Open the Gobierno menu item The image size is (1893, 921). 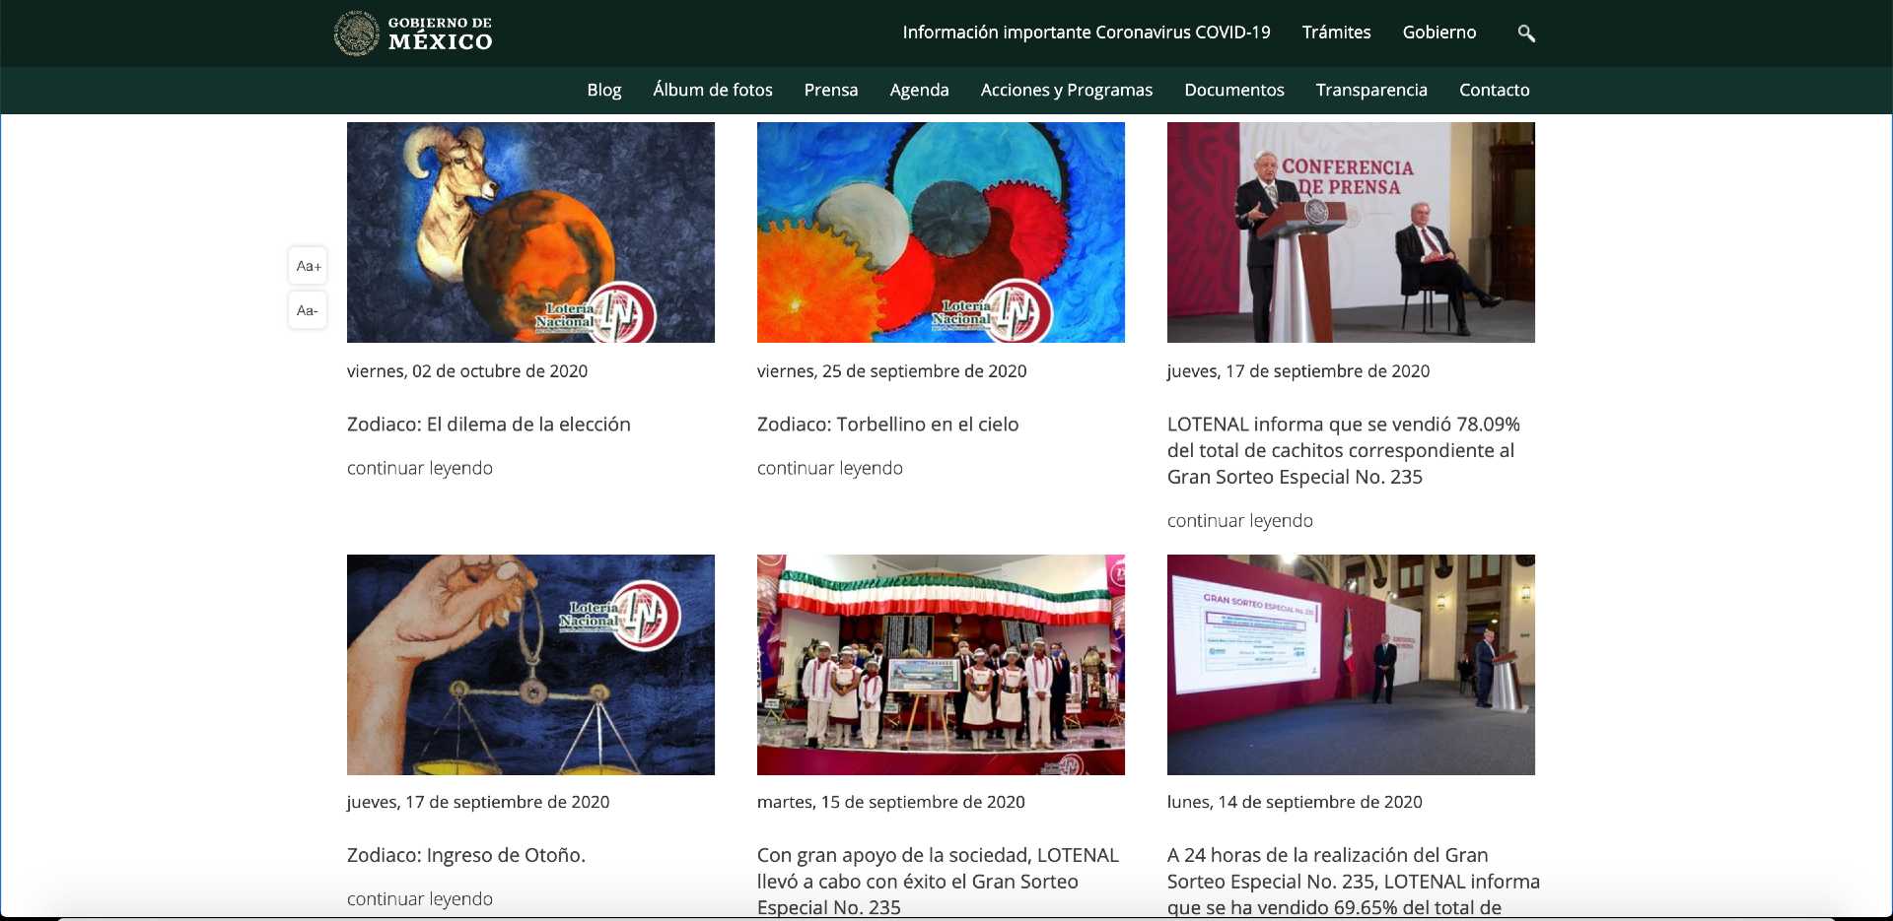coord(1439,33)
